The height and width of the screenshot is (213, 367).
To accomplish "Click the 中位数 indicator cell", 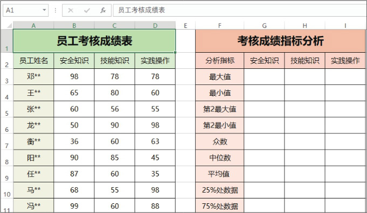I will pyautogui.click(x=219, y=158).
